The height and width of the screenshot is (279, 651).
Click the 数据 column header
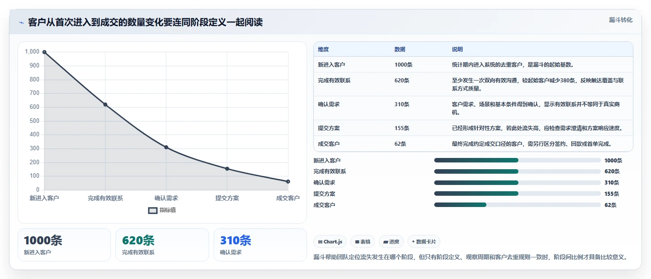tap(400, 49)
